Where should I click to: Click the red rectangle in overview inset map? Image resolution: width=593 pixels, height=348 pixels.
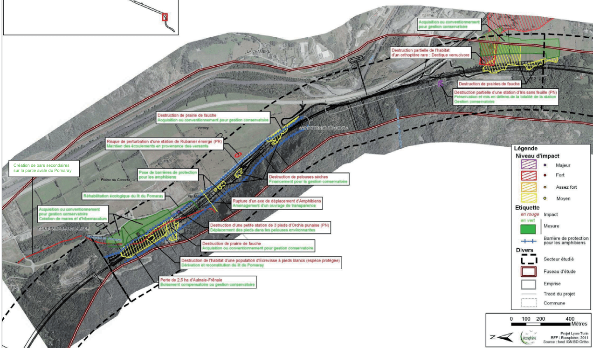point(165,17)
